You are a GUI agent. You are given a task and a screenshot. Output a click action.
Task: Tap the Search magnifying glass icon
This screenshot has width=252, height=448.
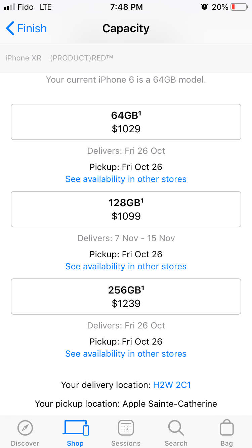pyautogui.click(x=176, y=428)
